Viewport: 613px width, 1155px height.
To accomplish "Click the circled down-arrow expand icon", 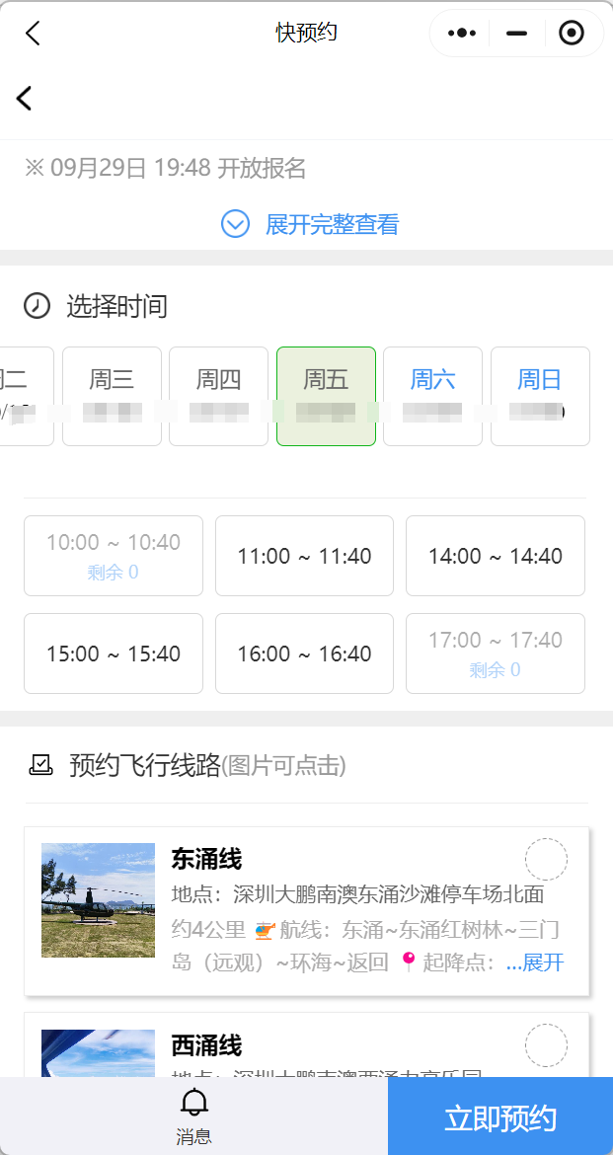I will (235, 224).
